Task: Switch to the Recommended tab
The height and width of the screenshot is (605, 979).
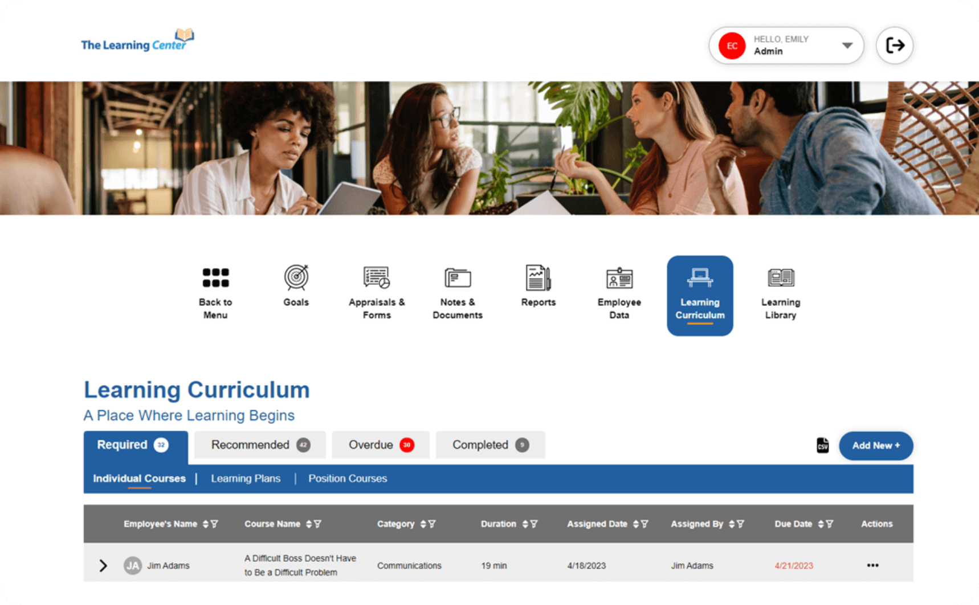Action: [x=260, y=445]
